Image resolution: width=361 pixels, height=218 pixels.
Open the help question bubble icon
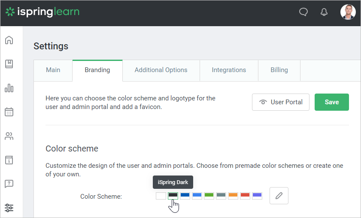(9, 184)
